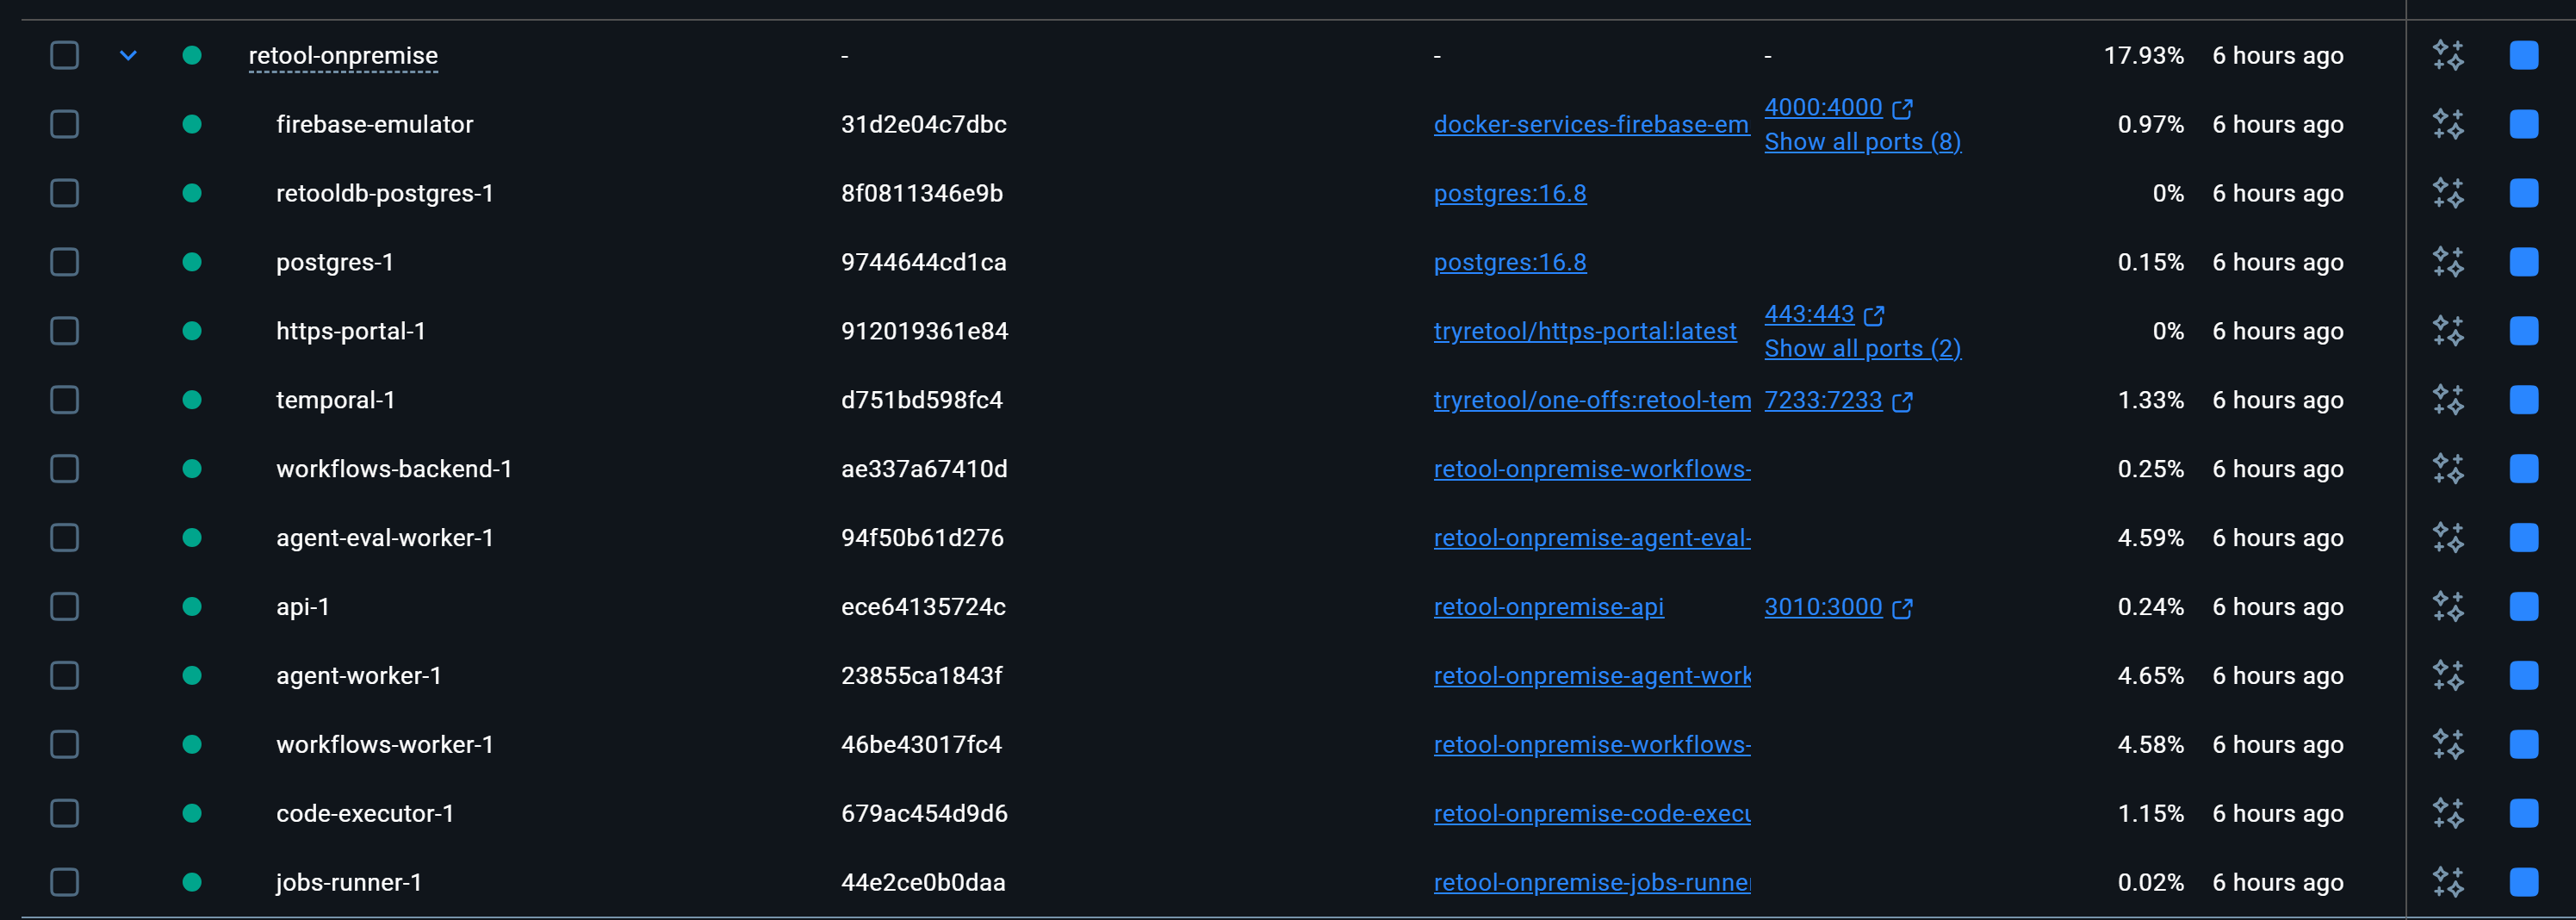Open port 4000:4000 external link icon
Image resolution: width=2576 pixels, height=920 pixels.
click(x=1902, y=108)
